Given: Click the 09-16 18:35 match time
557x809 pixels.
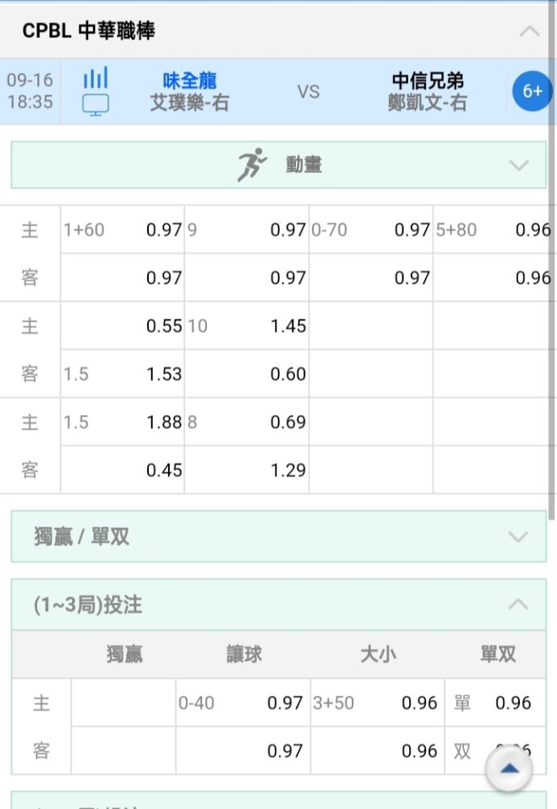Looking at the screenshot, I should point(30,91).
